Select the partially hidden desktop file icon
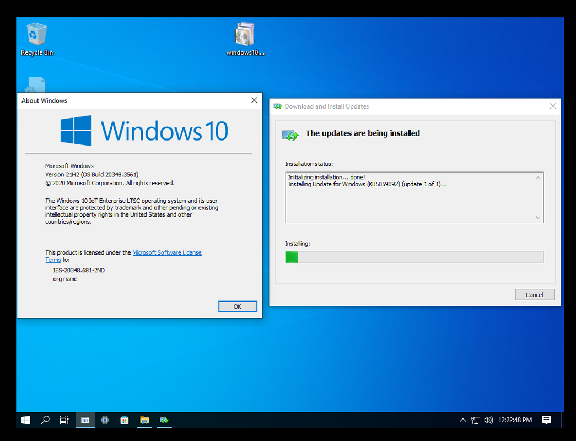 click(x=35, y=84)
